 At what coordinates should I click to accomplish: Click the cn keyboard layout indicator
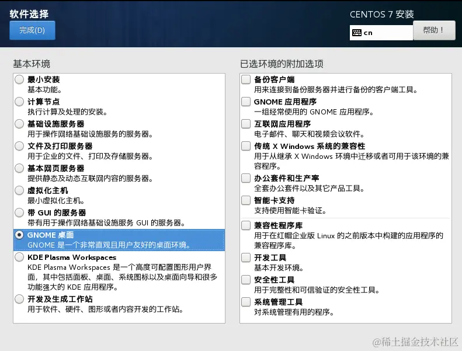pyautogui.click(x=381, y=33)
